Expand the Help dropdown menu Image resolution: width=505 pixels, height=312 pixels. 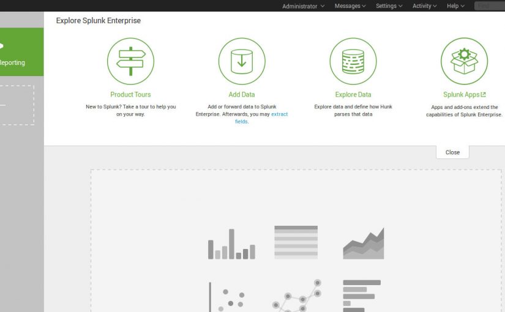point(455,6)
